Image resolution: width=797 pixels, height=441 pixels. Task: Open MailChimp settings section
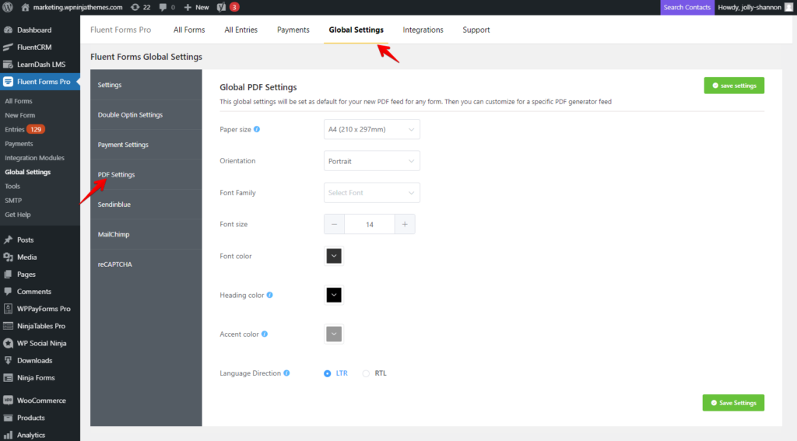pos(146,234)
